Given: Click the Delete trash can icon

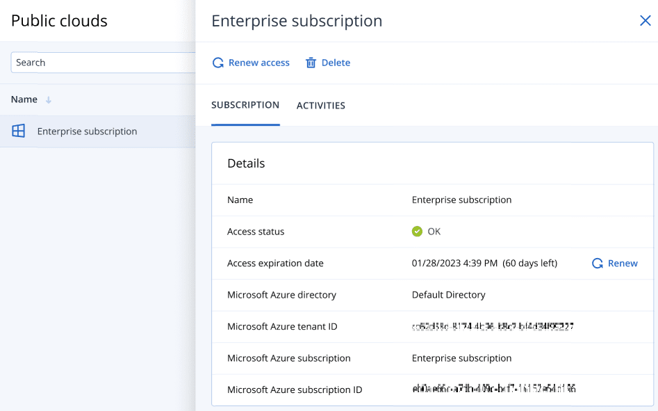Looking at the screenshot, I should [311, 63].
